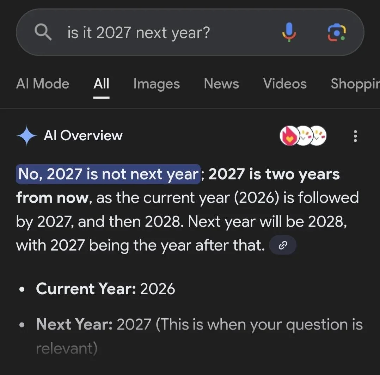
Task: Click the link chip after the AI answer
Action: tap(282, 245)
